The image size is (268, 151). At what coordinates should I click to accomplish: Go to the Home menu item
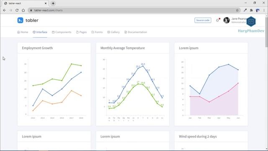tap(23, 32)
